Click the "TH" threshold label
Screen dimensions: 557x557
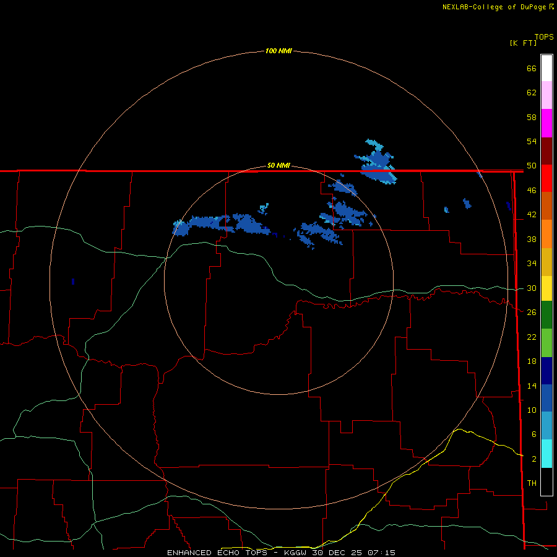[x=532, y=483]
